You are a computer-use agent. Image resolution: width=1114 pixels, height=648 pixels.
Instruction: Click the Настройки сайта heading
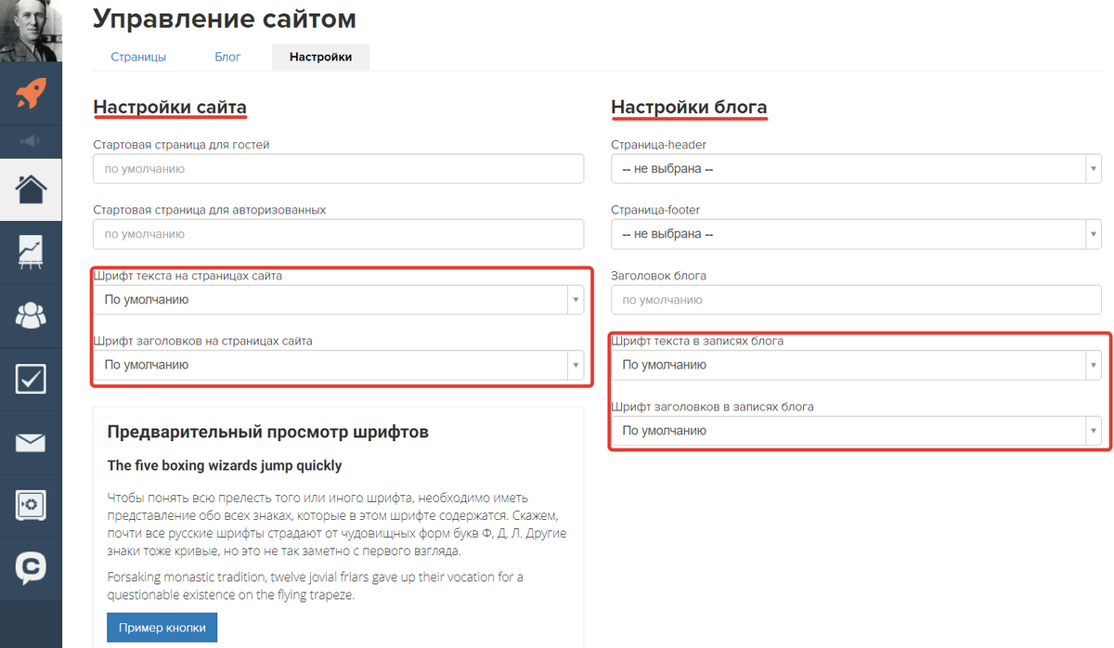pos(170,107)
